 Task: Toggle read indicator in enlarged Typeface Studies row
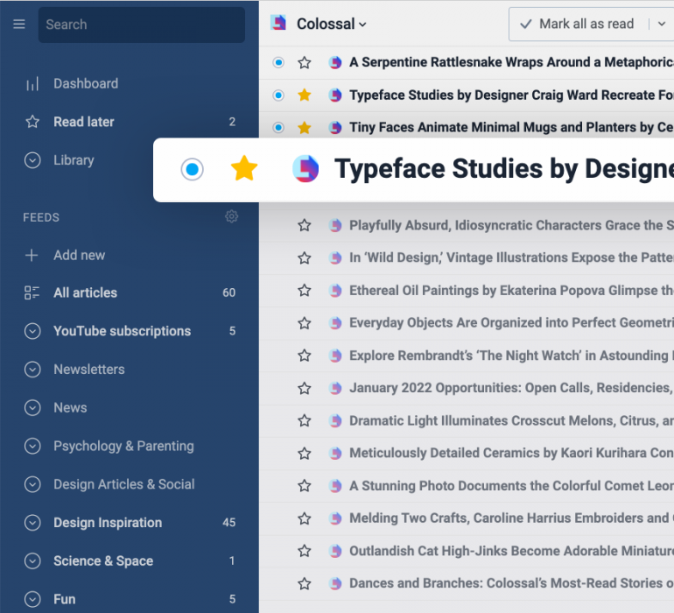(x=192, y=169)
